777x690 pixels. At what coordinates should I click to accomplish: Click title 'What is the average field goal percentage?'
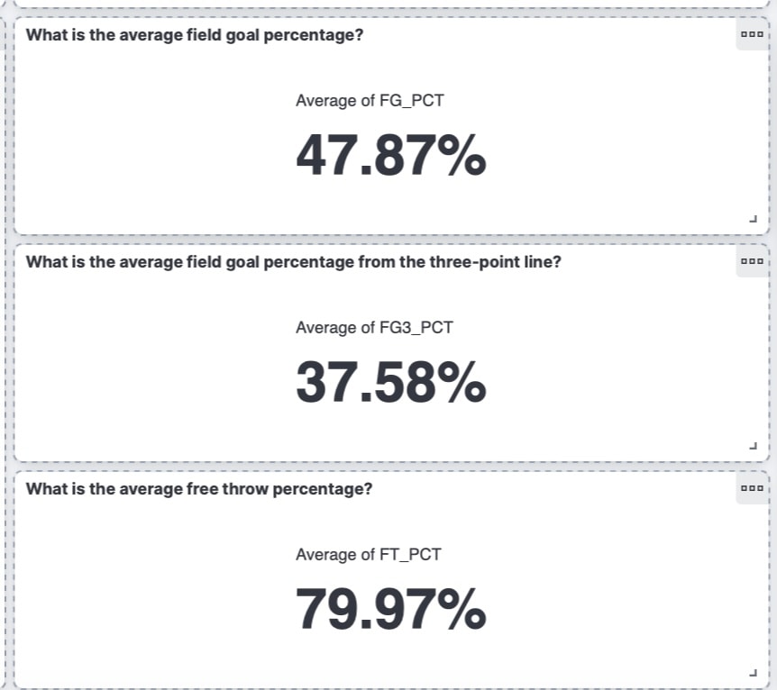pyautogui.click(x=195, y=35)
